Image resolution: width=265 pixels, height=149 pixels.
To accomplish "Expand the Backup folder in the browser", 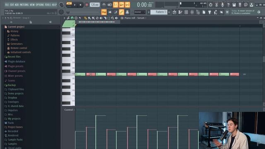I will [12, 85].
